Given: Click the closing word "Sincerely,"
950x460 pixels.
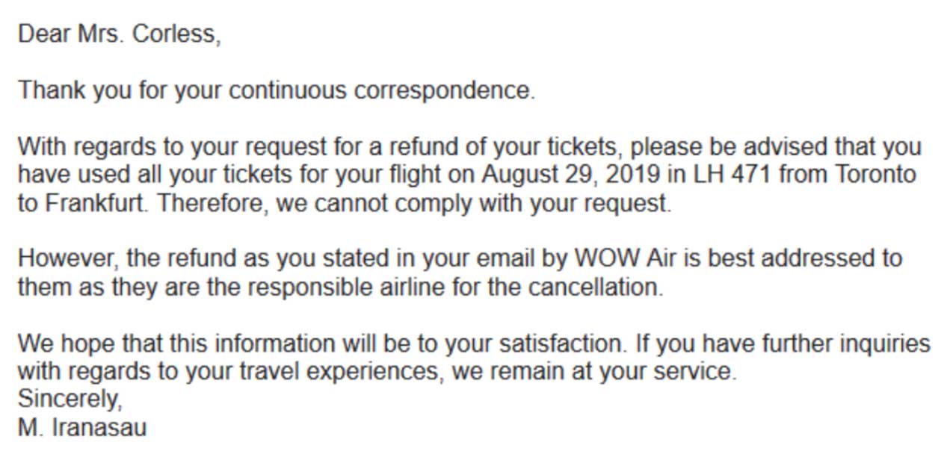Looking at the screenshot, I should tap(70, 400).
